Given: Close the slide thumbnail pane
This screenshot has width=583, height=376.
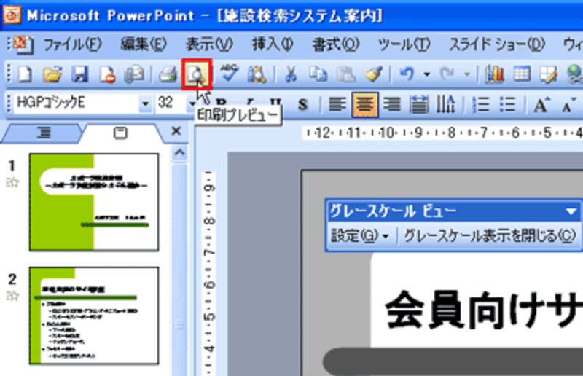Looking at the screenshot, I should coord(176,131).
